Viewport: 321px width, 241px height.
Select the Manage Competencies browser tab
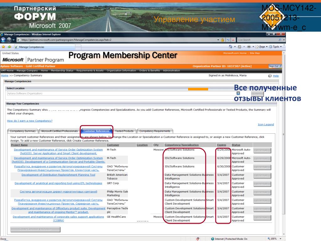(45, 47)
